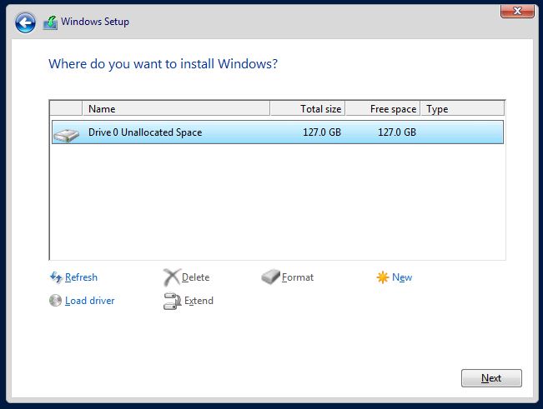Click the Extend link

click(199, 301)
